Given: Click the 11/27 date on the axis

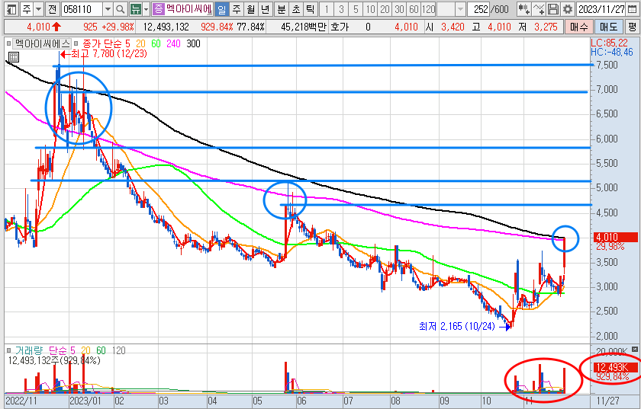Looking at the screenshot, I should (x=607, y=401).
